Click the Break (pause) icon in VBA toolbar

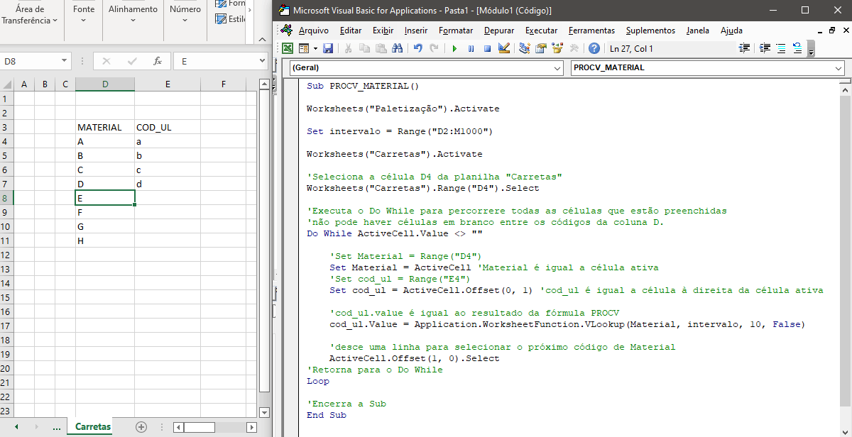[471, 49]
